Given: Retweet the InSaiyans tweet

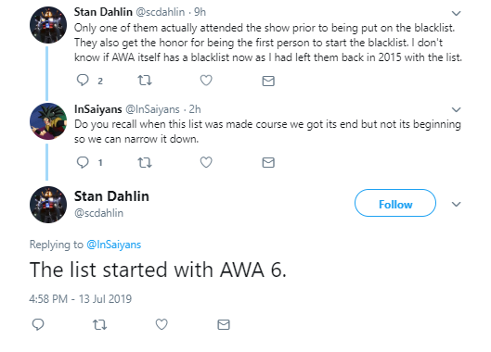Looking at the screenshot, I should pyautogui.click(x=145, y=162).
